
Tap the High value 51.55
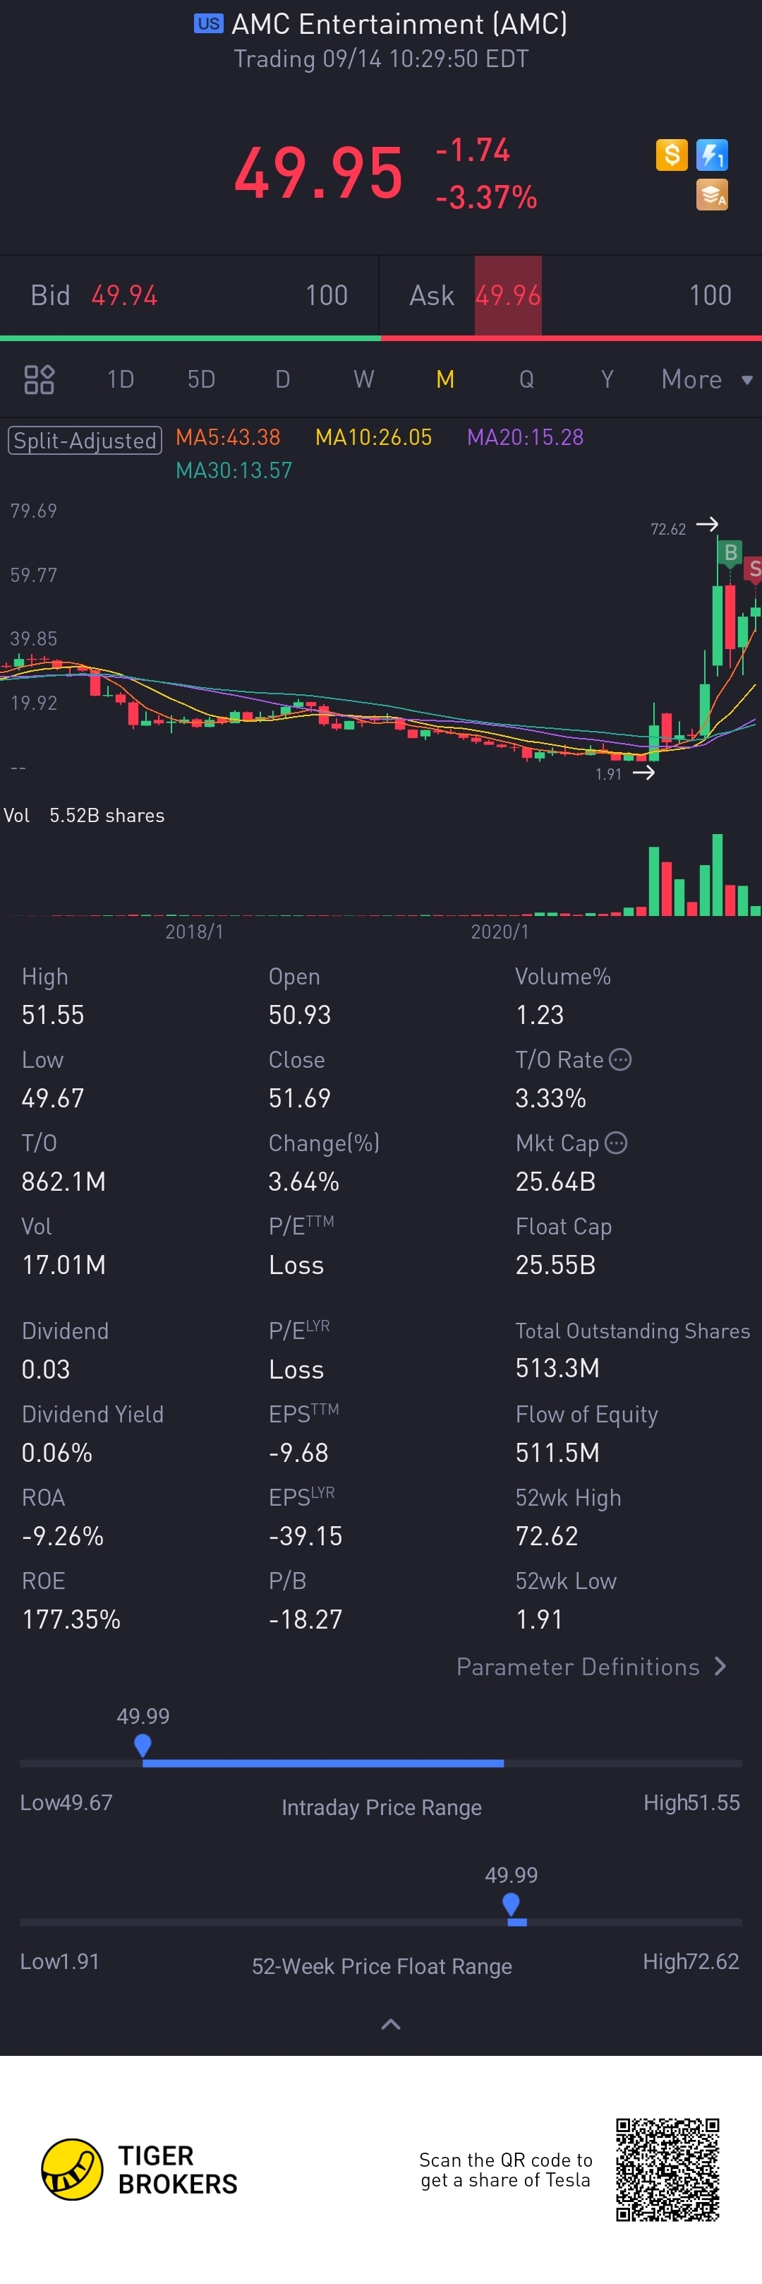[53, 1015]
